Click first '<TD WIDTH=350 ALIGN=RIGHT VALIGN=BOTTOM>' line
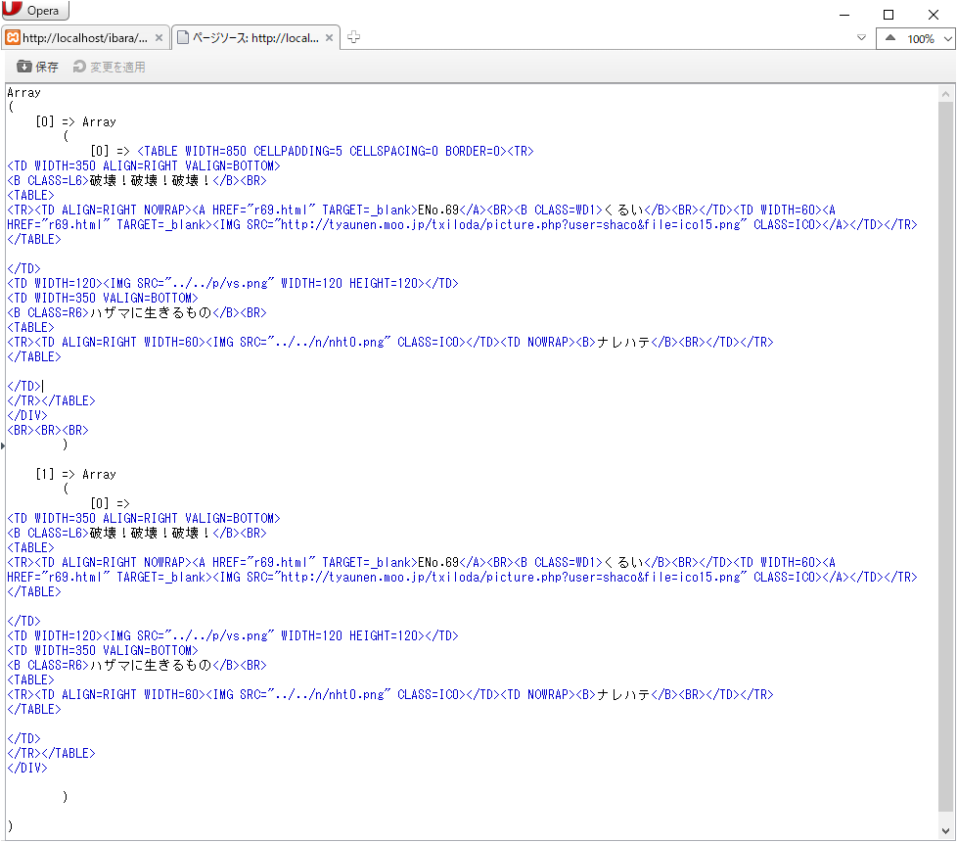This screenshot has width=957, height=842. [144, 166]
